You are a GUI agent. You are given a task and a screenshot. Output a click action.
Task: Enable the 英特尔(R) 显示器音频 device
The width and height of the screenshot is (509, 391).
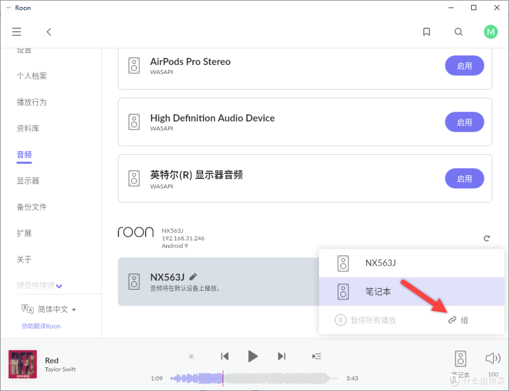(x=464, y=179)
